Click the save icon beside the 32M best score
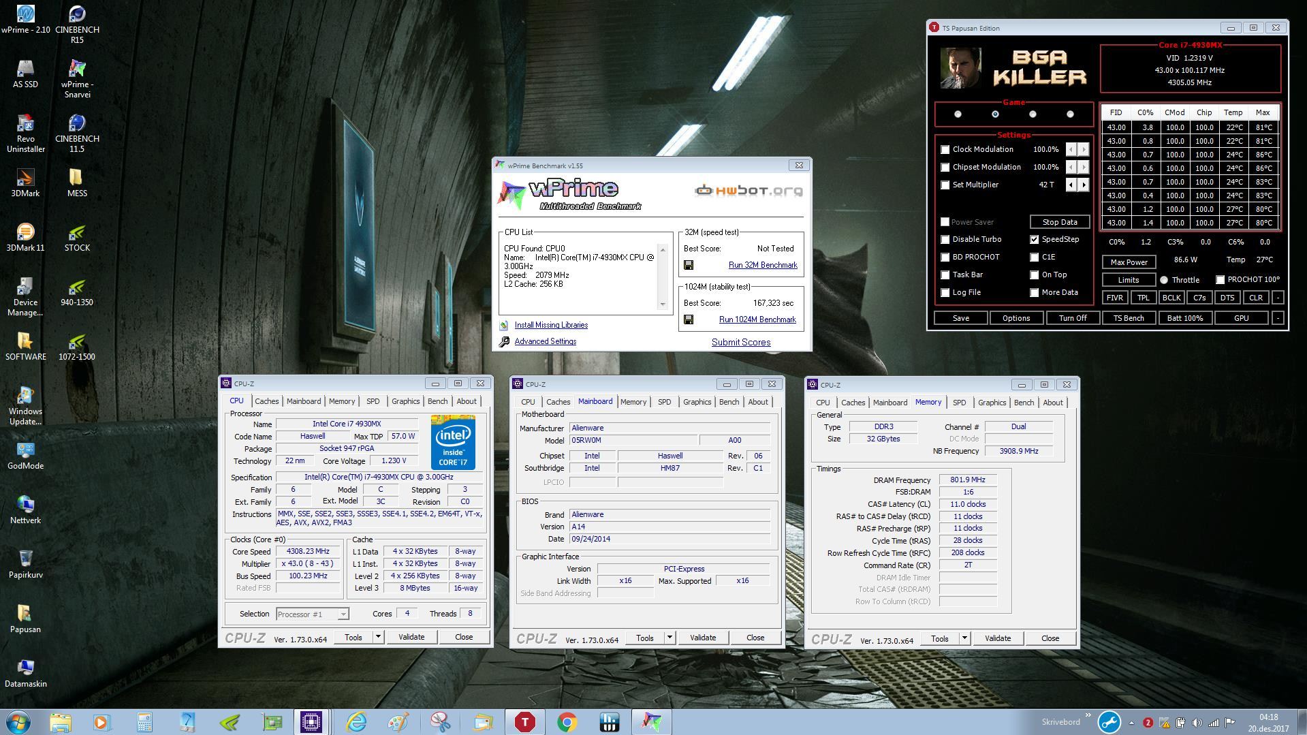This screenshot has height=735, width=1307. tap(689, 265)
